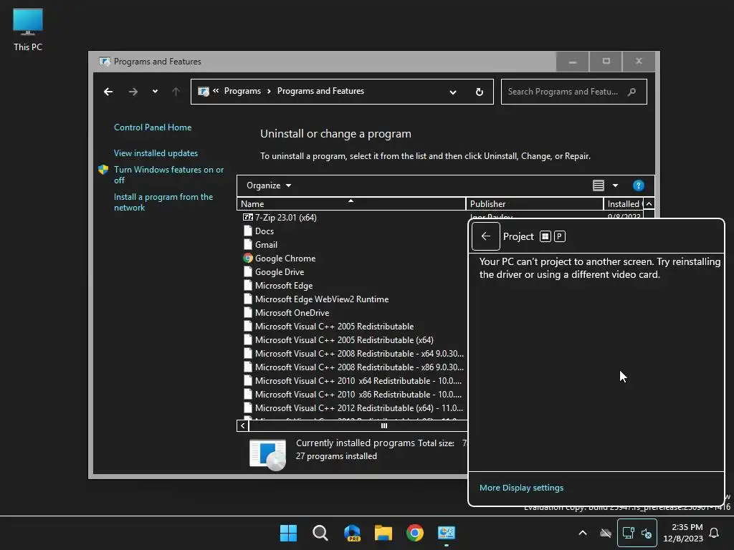Select Microsoft OneDrive entry

292,312
